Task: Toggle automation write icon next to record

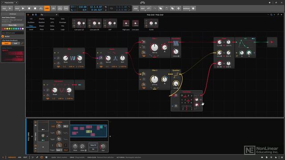Action: 41,8
